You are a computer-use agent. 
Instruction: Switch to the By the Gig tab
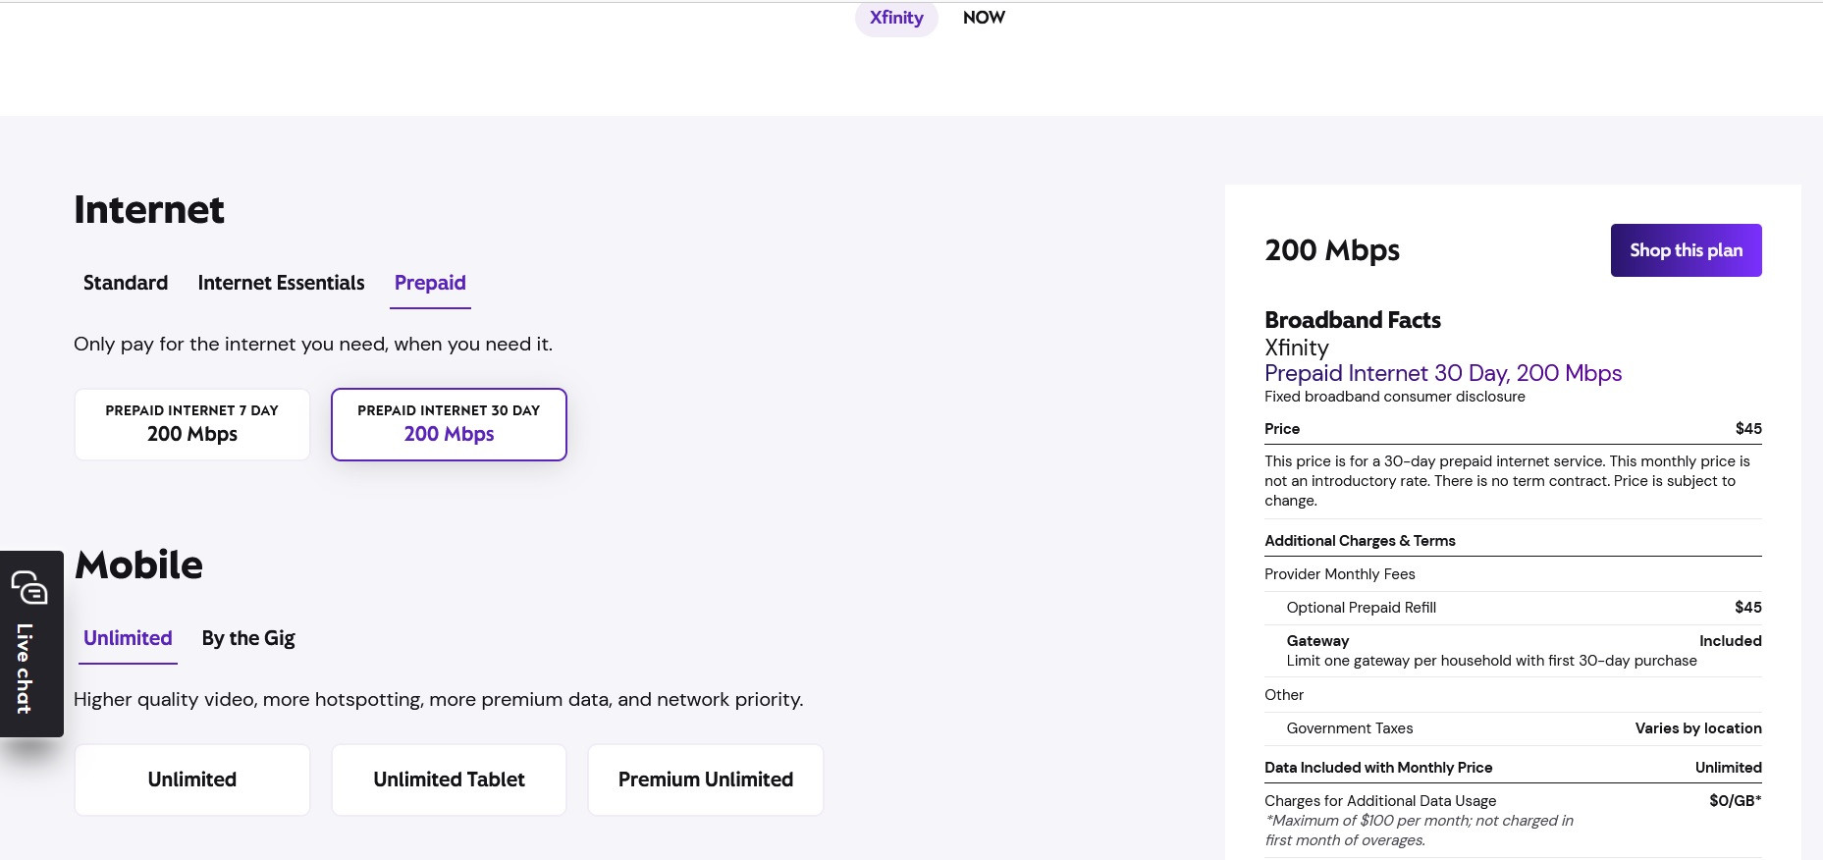coord(248,638)
